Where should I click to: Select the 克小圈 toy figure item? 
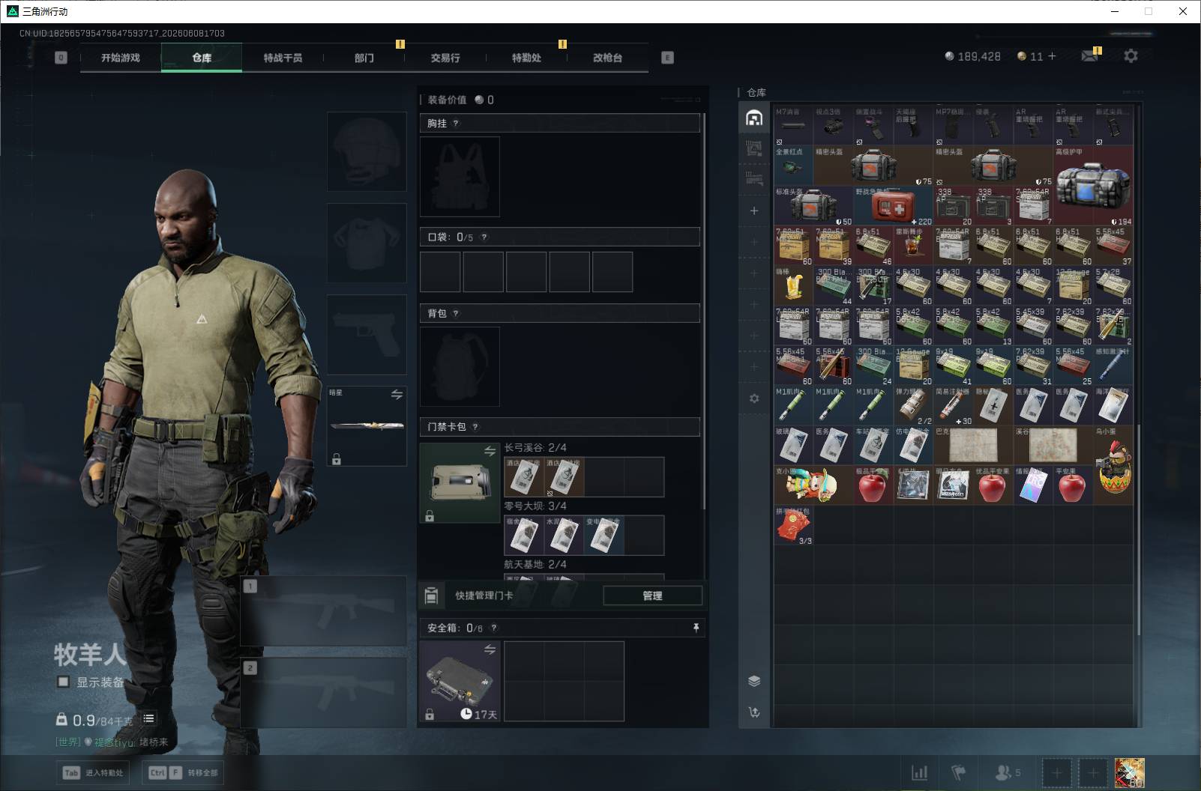814,485
